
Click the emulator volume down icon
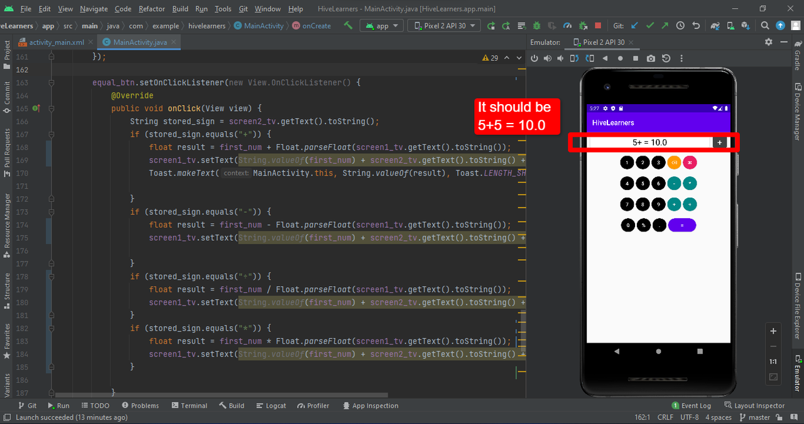click(561, 58)
